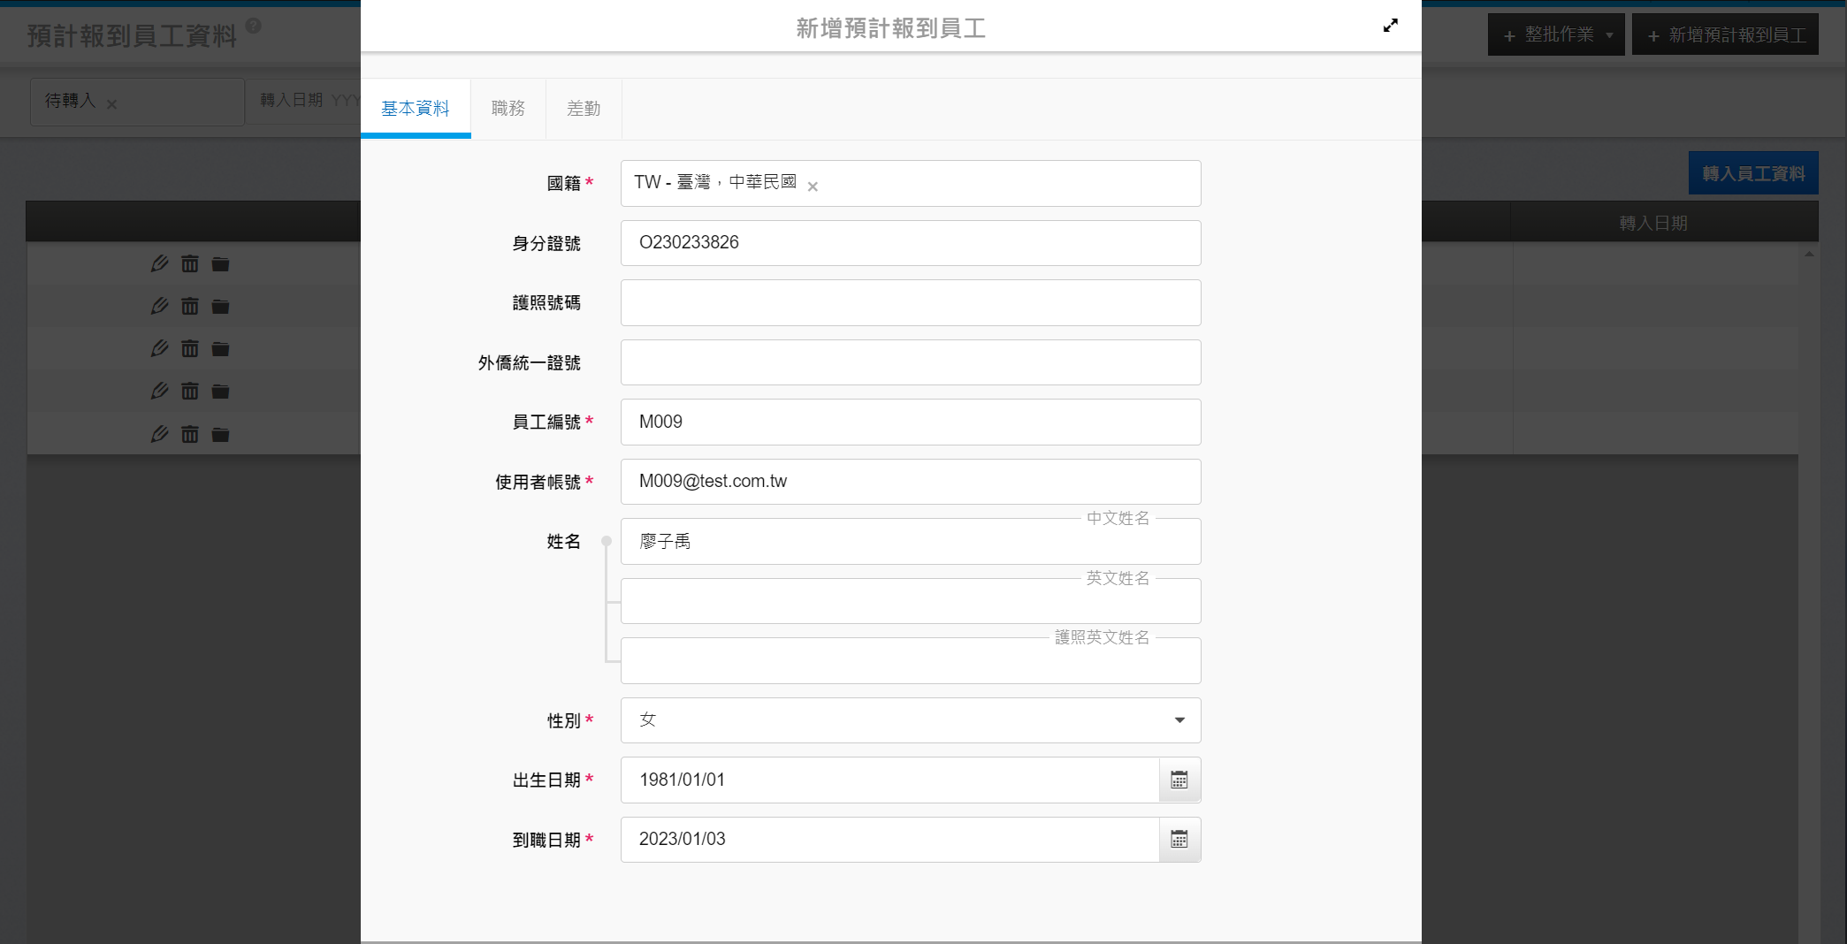Clear the TW nationality selection
Viewport: 1847px width, 944px height.
pos(813,187)
